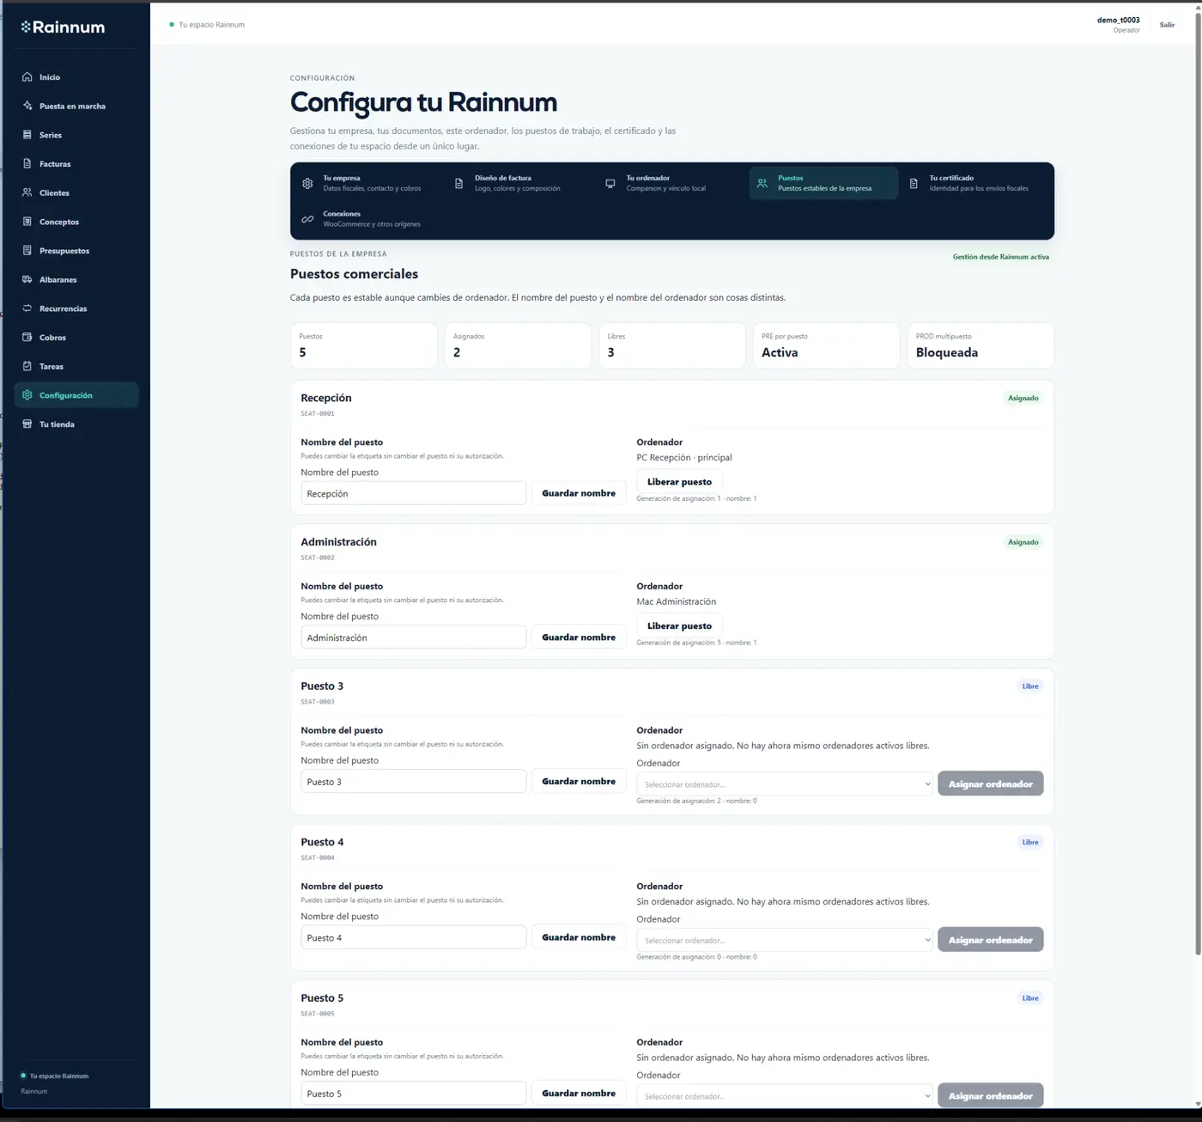Open Ordenador dropdown for Puesto 4

[785, 940]
